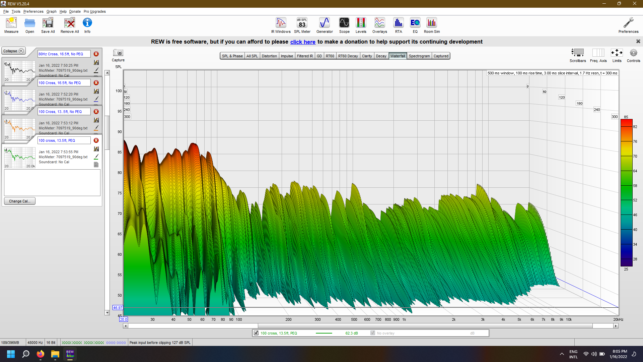Remove 100 Cross 16.5ft No PEQ measurement
643x362 pixels.
(96, 83)
